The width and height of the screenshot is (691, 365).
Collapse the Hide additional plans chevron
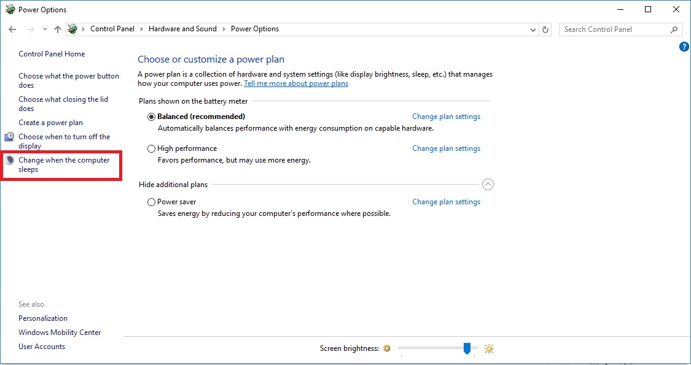(x=488, y=184)
